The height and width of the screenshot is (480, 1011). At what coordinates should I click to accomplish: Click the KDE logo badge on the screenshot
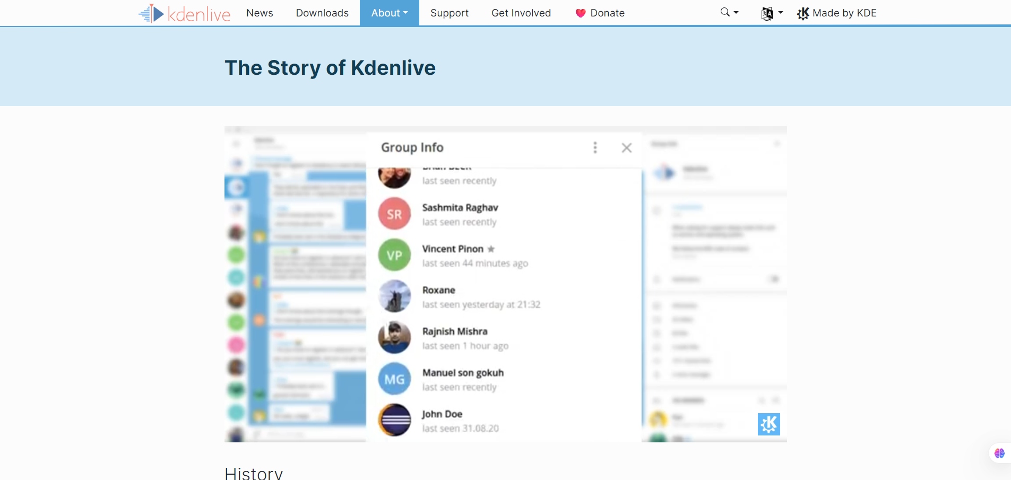pos(768,424)
